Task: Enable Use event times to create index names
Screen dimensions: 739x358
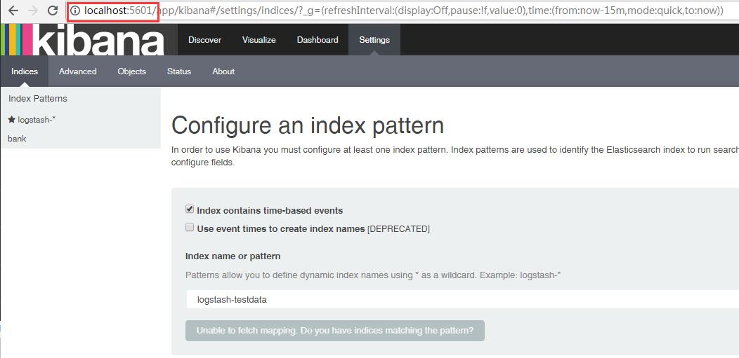Action: coord(190,228)
